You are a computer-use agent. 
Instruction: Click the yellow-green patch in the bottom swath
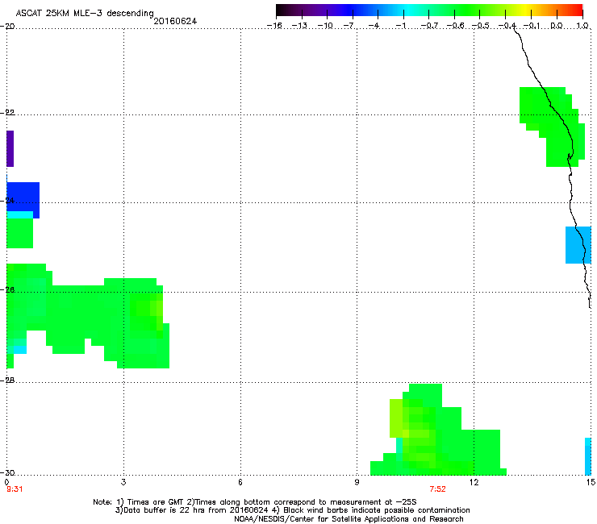396,418
